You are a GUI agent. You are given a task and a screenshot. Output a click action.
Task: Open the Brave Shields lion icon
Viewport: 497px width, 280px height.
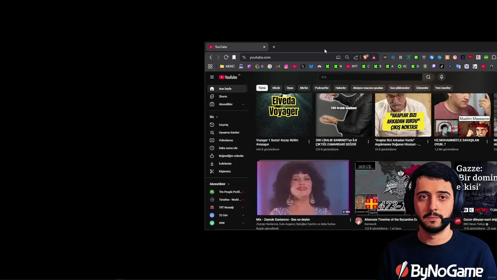coord(366,57)
